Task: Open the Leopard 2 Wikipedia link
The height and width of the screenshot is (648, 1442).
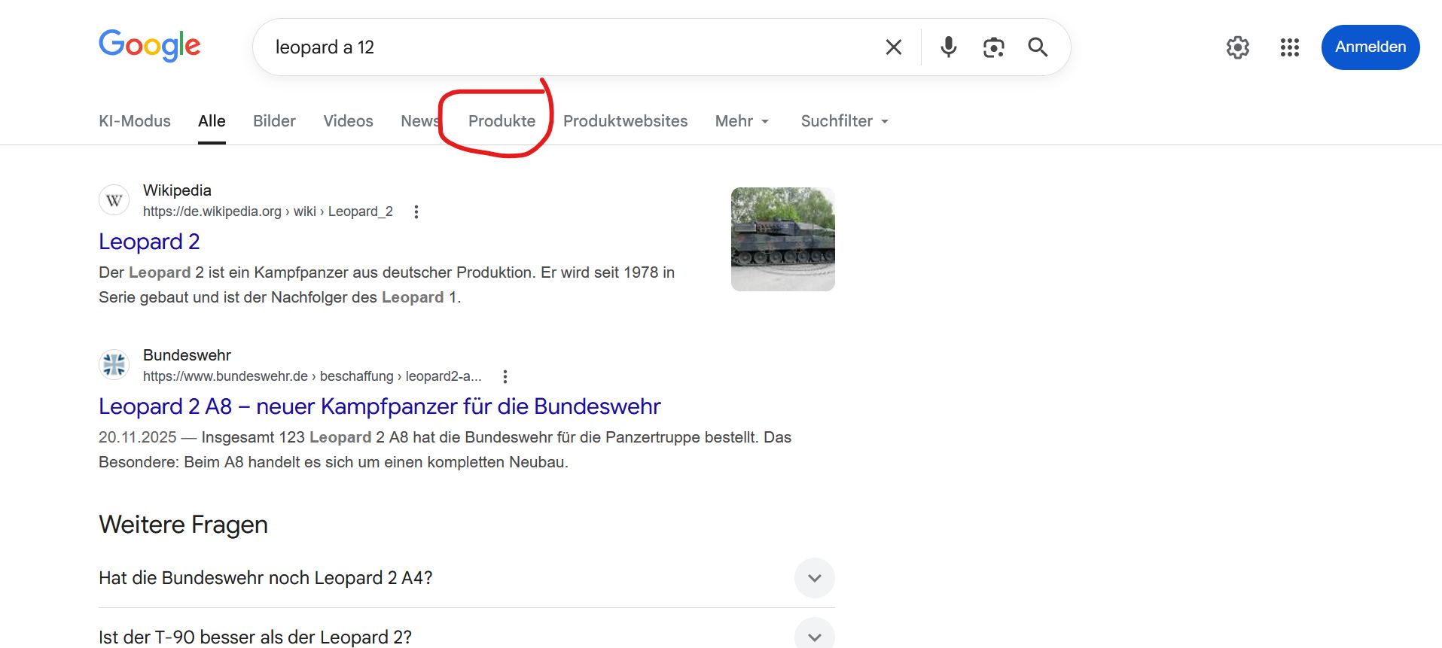Action: [x=149, y=242]
